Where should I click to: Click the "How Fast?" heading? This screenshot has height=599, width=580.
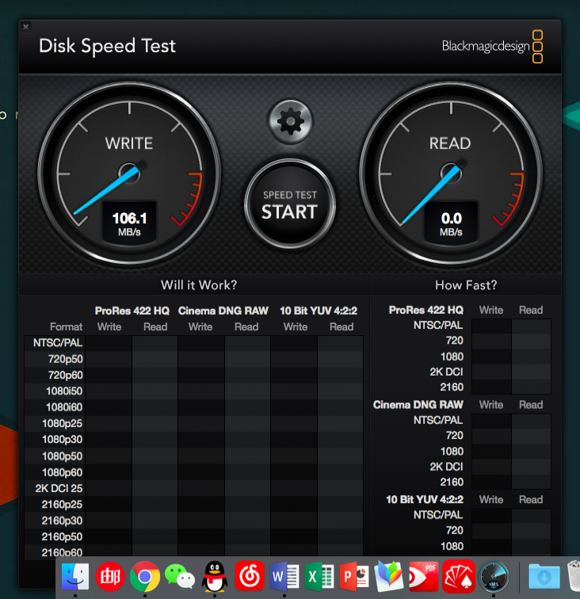tap(466, 285)
